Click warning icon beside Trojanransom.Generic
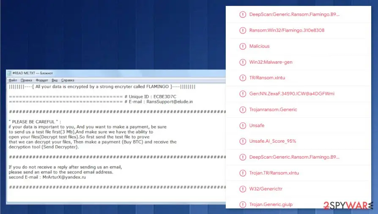 [x=243, y=109]
